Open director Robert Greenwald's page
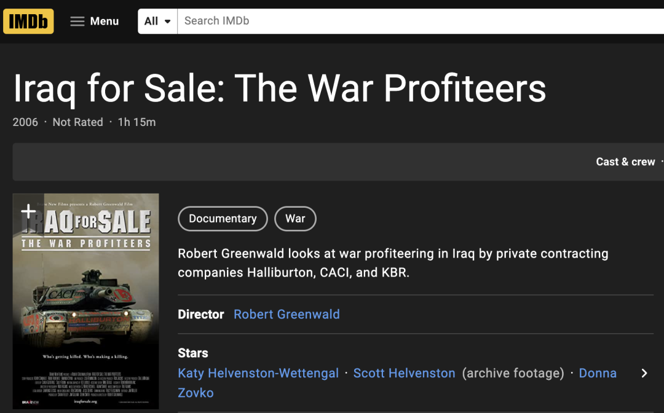Viewport: 664px width, 413px height. click(x=287, y=314)
